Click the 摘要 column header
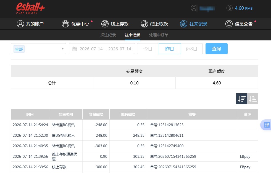The height and width of the screenshot is (173, 271). point(192,114)
